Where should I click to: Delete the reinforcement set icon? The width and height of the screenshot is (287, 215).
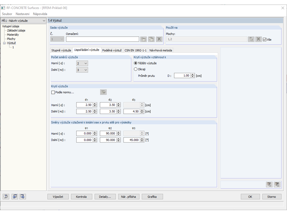[159, 39]
